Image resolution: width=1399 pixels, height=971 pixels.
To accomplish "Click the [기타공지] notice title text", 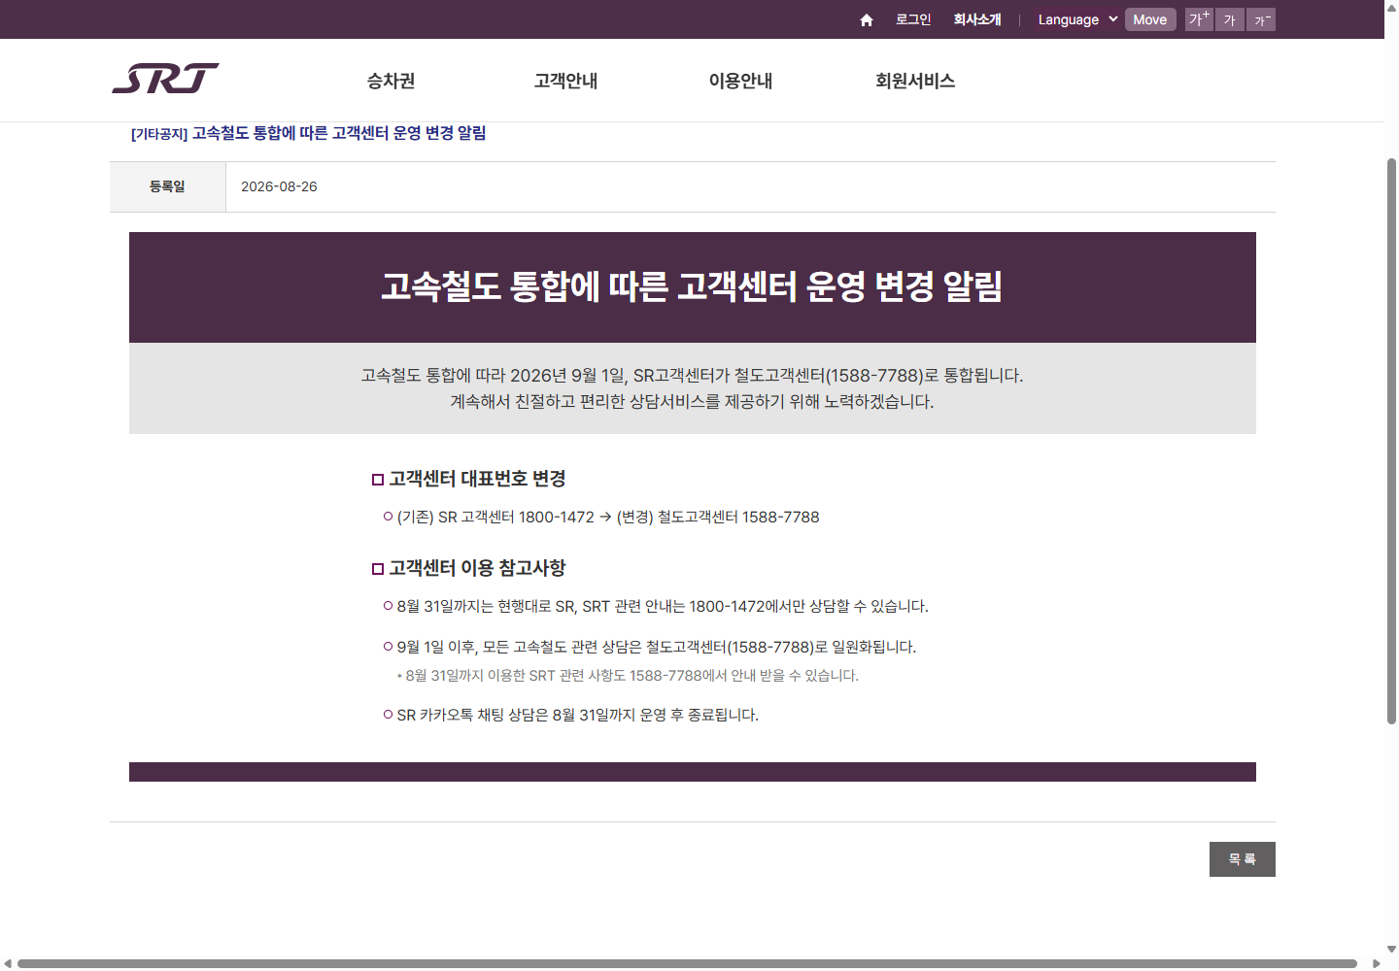I will [x=309, y=133].
